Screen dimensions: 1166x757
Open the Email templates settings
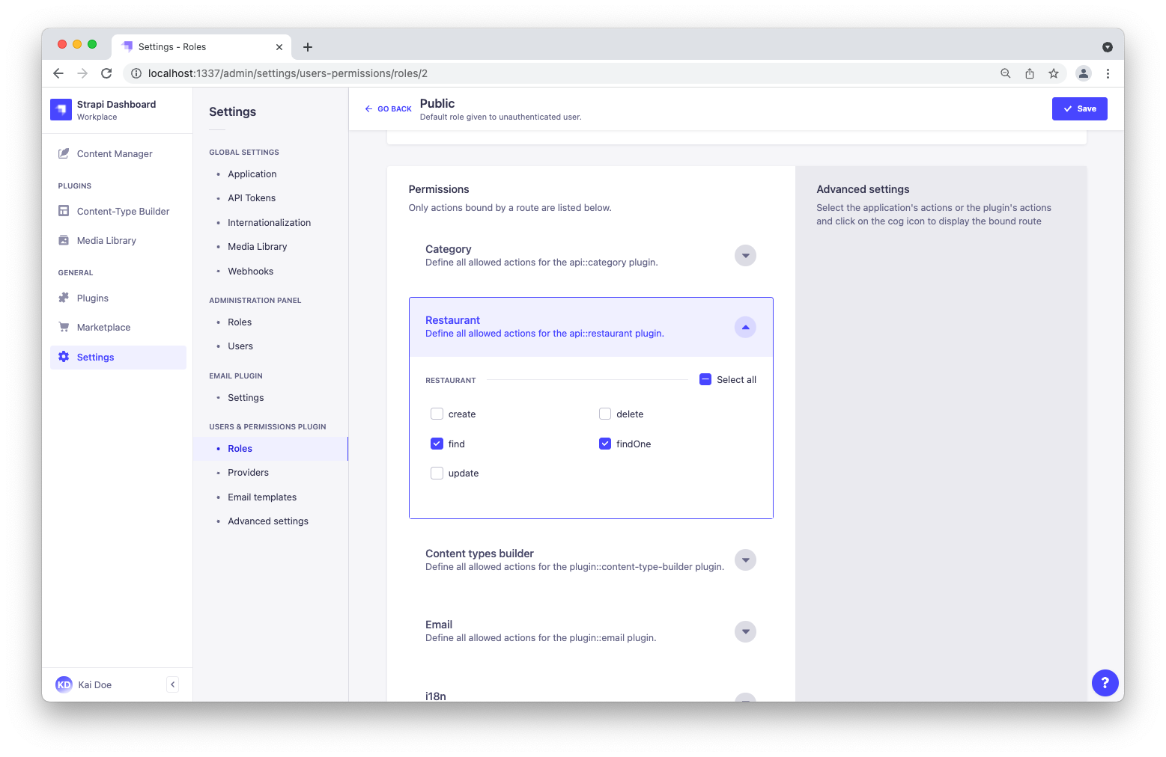coord(262,497)
